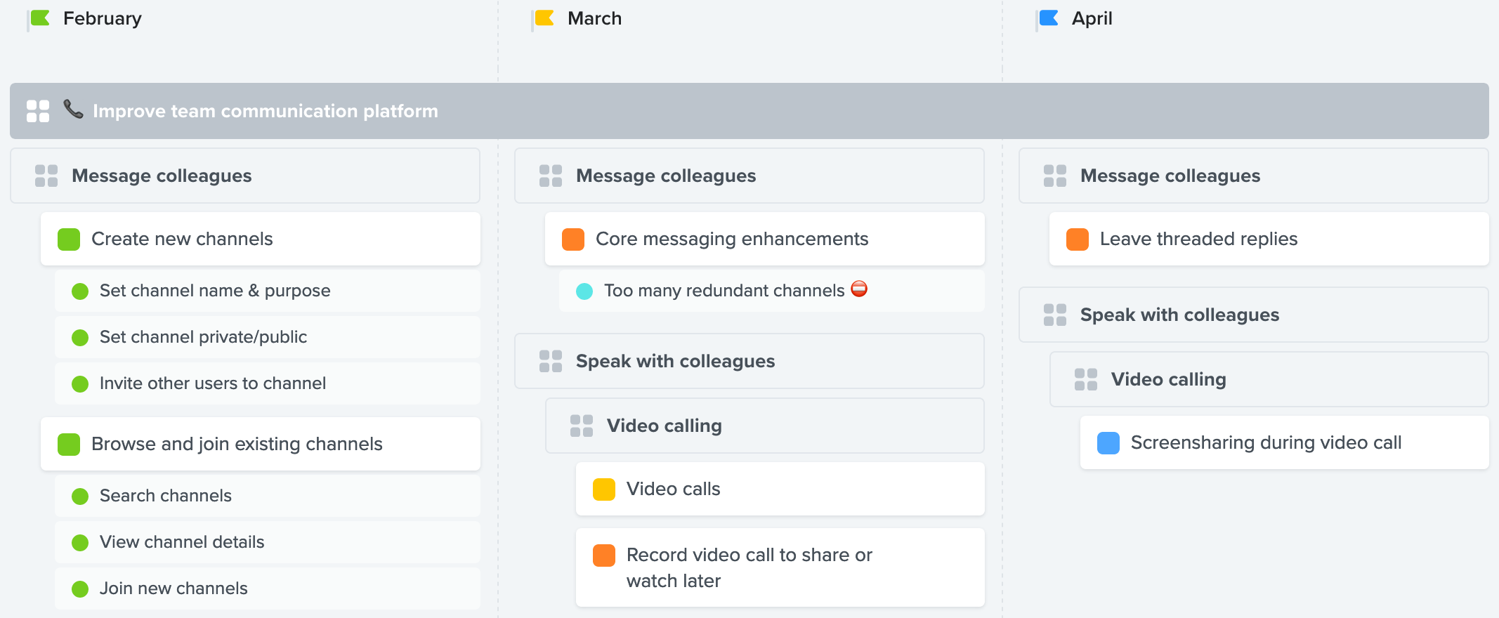The width and height of the screenshot is (1499, 618).
Task: Open the Leave threaded replies card
Action: tap(1269, 239)
